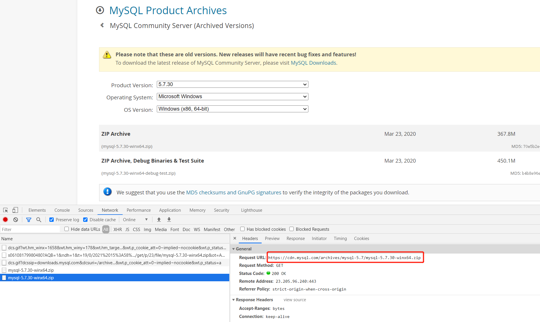Filter requests by WS

click(197, 229)
